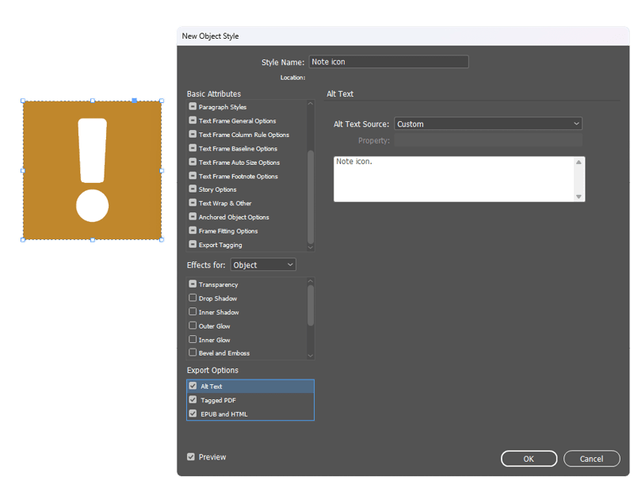Enable the Outer Glow effect
Image resolution: width=634 pixels, height=488 pixels.
193,326
